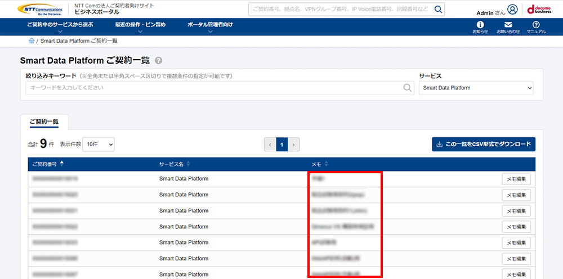Image resolution: width=563 pixels, height=279 pixels.
Task: Sort by ご契約番号 column arrow
Action: [x=62, y=164]
